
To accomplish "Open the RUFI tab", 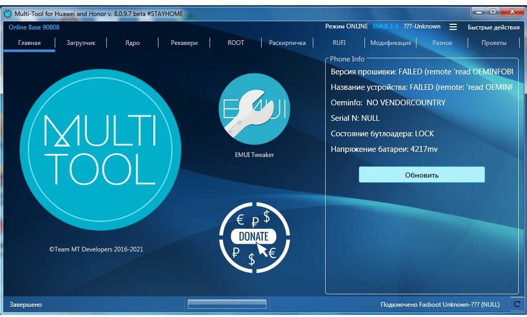I will [339, 43].
